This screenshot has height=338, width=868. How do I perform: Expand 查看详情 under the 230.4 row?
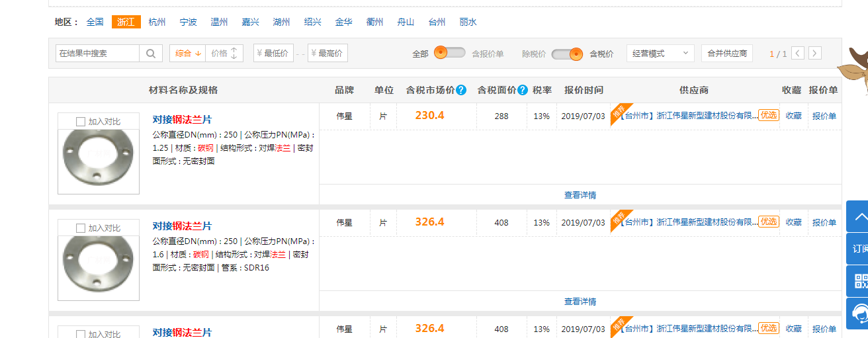pyautogui.click(x=580, y=195)
